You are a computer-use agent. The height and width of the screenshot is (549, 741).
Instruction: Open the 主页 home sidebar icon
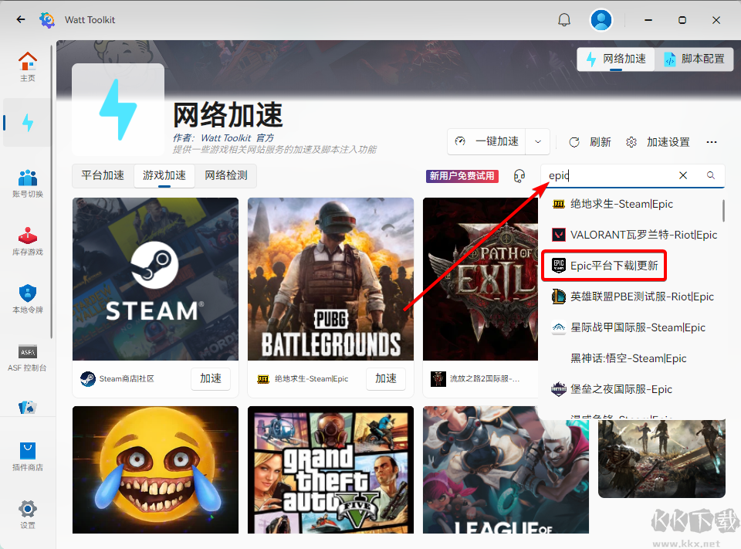[x=28, y=66]
